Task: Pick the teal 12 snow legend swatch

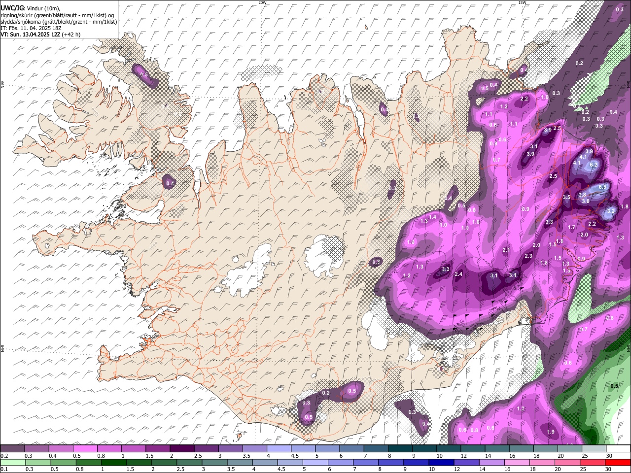Action: click(472, 449)
